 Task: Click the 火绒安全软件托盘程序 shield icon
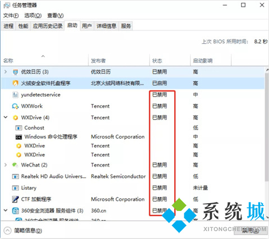click(15, 83)
